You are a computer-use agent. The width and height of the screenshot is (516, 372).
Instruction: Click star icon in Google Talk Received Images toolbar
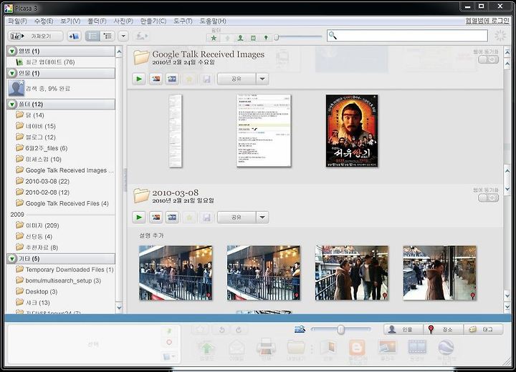coord(189,79)
